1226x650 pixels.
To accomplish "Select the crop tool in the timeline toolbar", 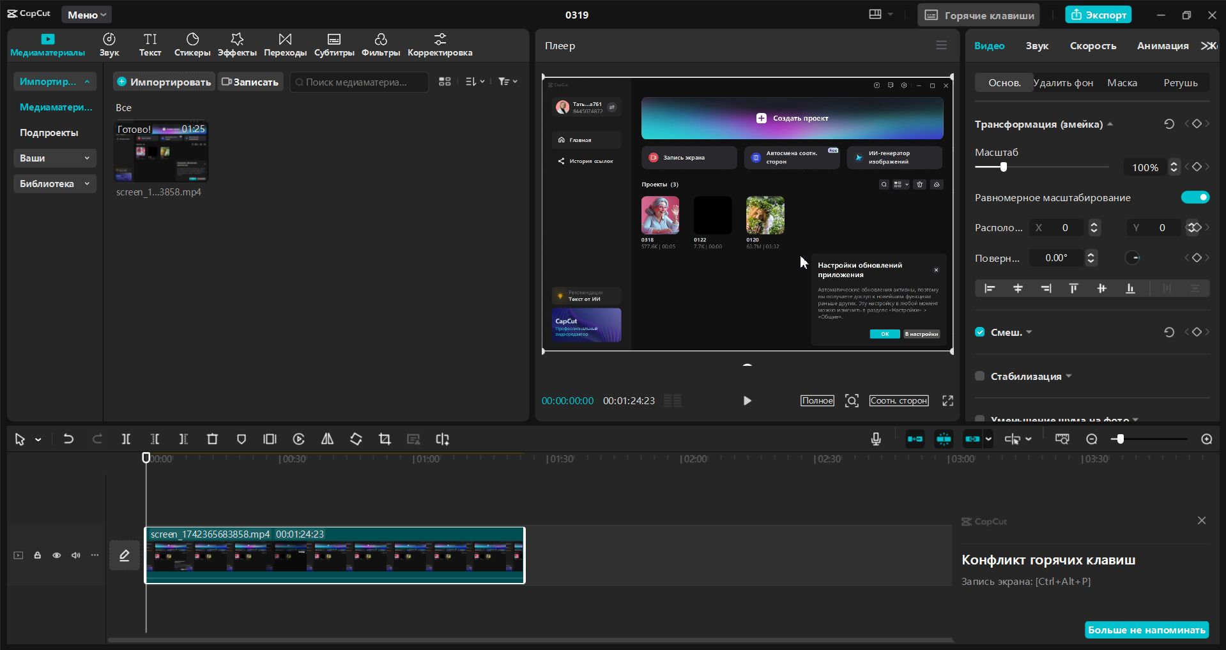I will (385, 439).
